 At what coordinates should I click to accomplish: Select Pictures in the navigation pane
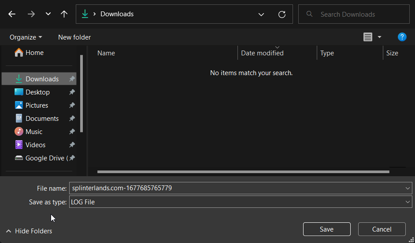coord(39,105)
